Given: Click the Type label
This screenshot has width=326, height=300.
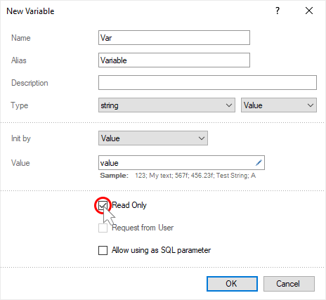Looking at the screenshot, I should (x=20, y=105).
